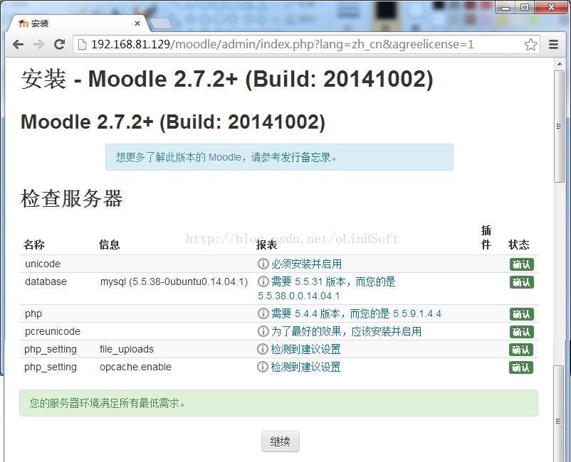Screen dimensions: 571x462
Task: Click 确认 status badge for file_uploads
Action: coord(521,350)
